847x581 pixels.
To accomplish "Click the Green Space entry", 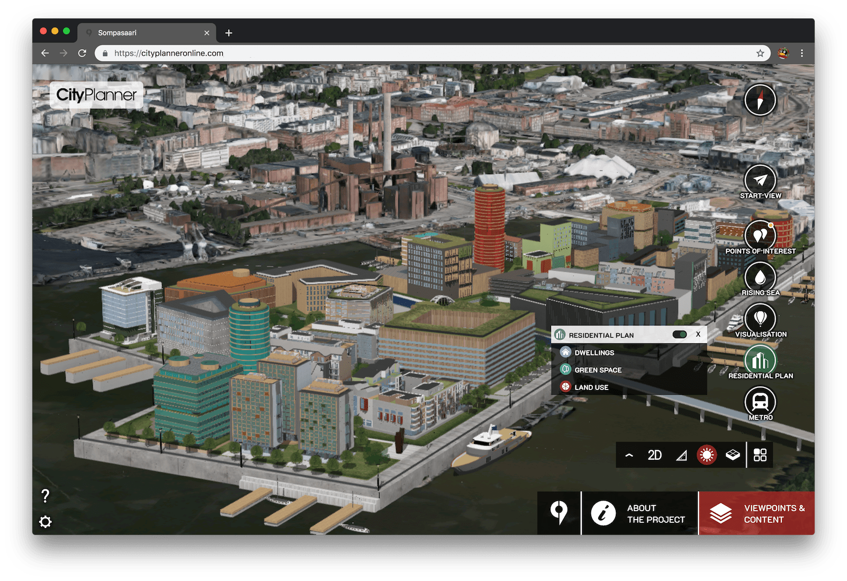I will point(566,369).
